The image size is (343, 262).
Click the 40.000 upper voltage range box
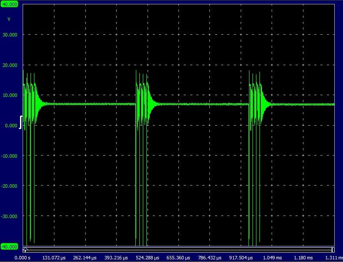[x=9, y=4]
